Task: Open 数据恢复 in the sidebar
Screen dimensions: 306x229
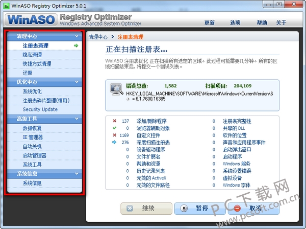Action: coord(44,128)
